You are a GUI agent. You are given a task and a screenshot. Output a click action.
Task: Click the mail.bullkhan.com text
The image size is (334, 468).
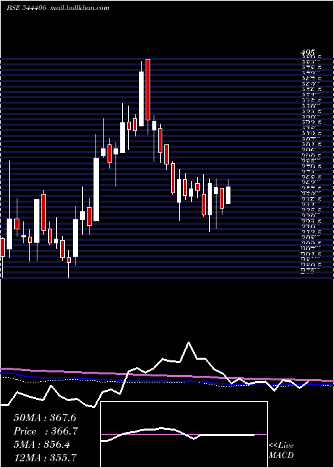pyautogui.click(x=79, y=8)
